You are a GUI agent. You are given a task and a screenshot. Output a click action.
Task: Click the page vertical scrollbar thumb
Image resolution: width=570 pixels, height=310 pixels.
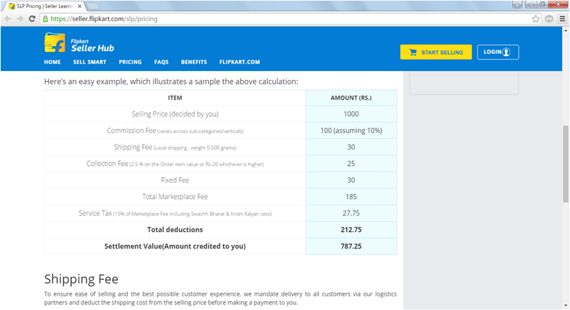[566, 164]
